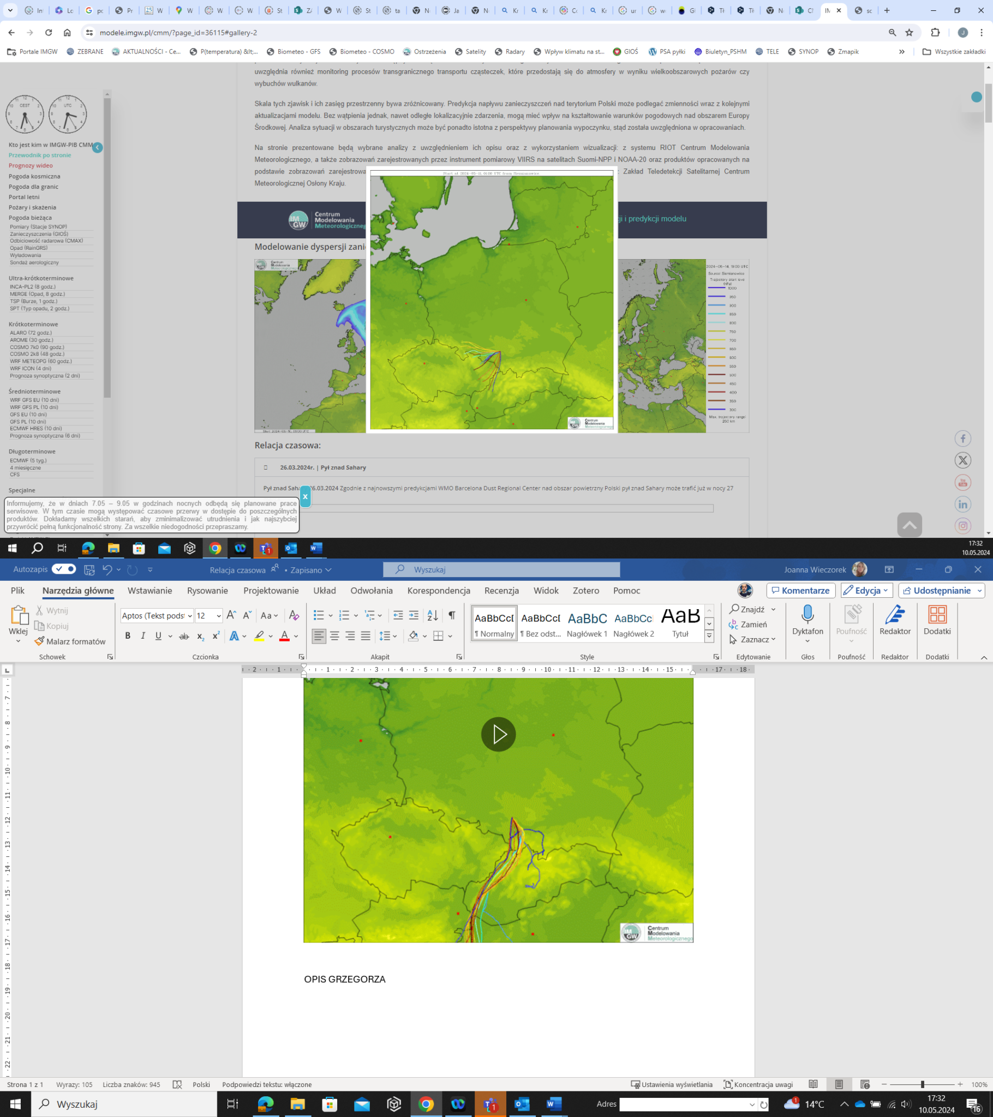The image size is (993, 1117).
Task: Click the Komentarze comments button
Action: click(800, 590)
